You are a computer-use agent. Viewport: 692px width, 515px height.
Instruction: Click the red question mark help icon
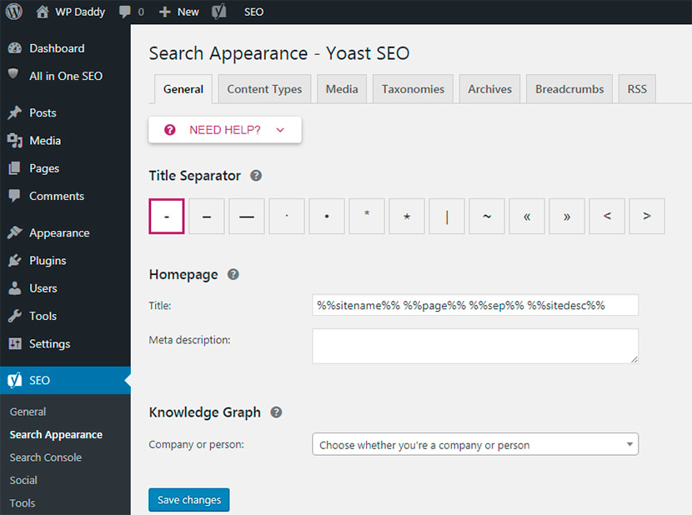pyautogui.click(x=170, y=130)
